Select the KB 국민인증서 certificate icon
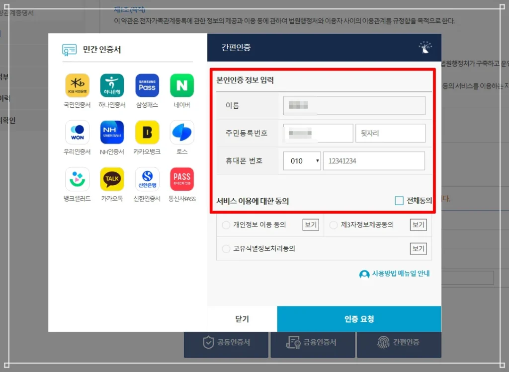This screenshot has height=372, width=509. pyautogui.click(x=77, y=85)
